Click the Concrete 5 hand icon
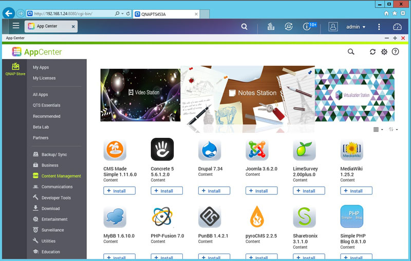Screen dimensions: 411x261 click(x=162, y=149)
